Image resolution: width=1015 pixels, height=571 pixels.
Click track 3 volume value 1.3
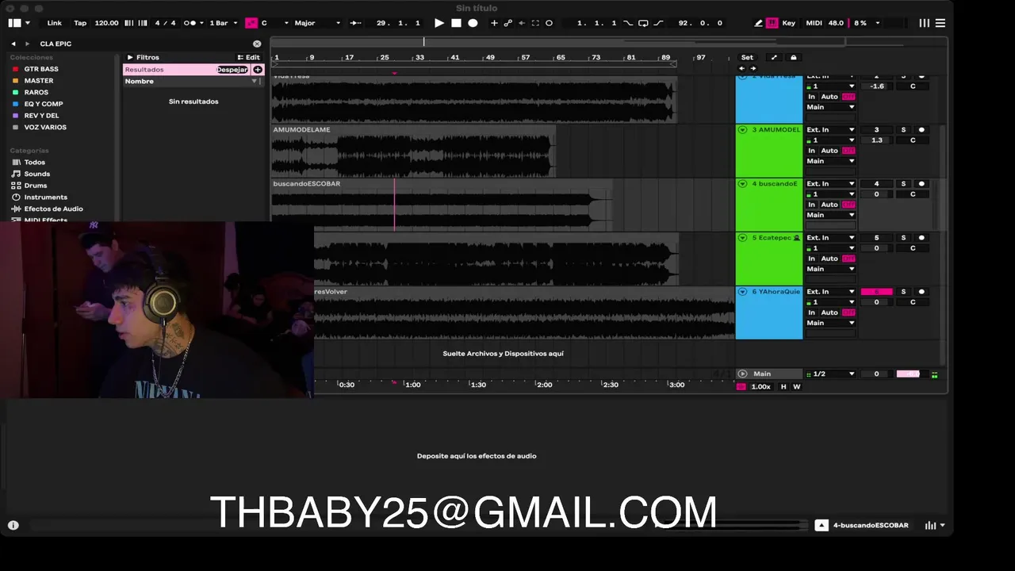pyautogui.click(x=876, y=140)
